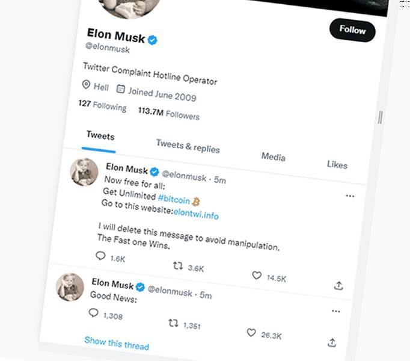
Task: Retweet the bitcoin tweet
Action: coord(178,266)
